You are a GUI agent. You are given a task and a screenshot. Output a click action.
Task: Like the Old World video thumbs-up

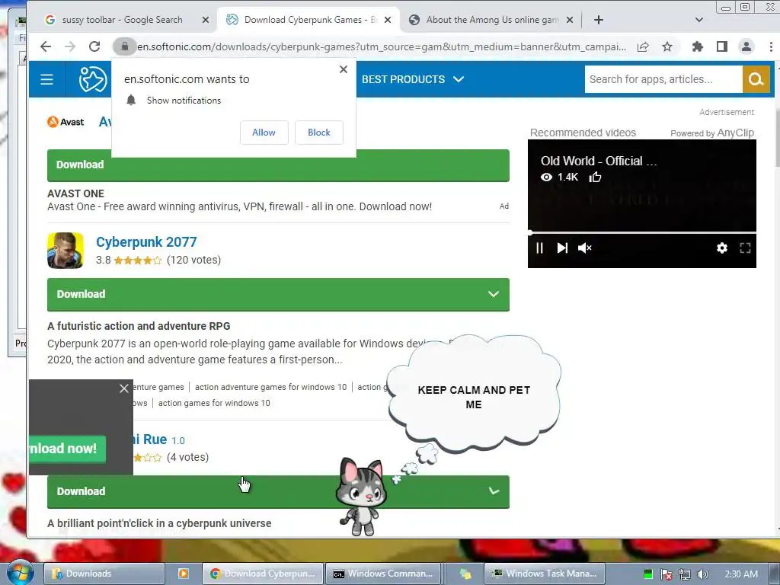[x=596, y=177]
